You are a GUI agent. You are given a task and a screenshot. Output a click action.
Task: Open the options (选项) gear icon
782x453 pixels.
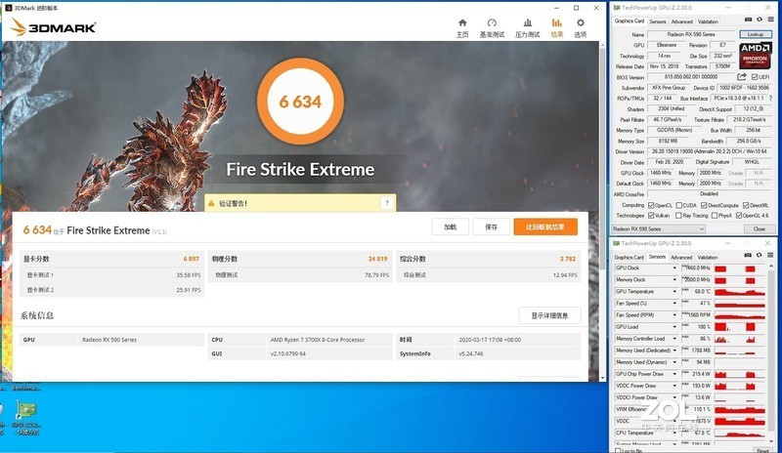click(580, 22)
